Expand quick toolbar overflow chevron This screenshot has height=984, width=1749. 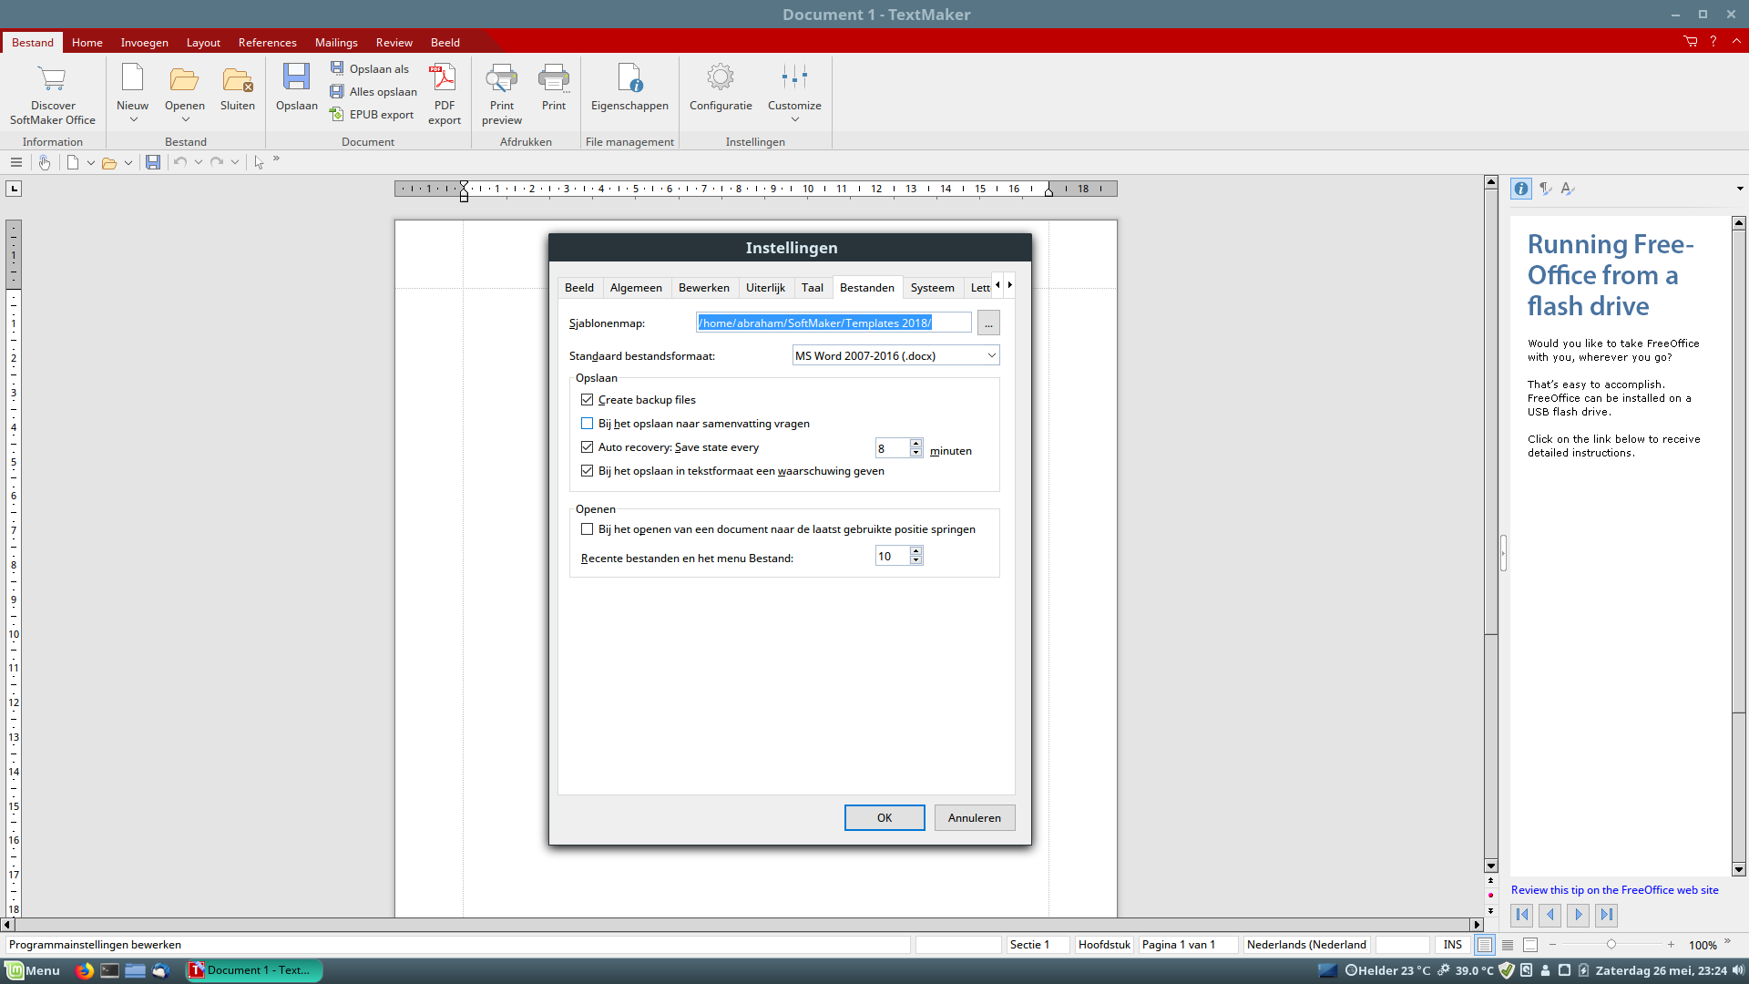tap(276, 159)
